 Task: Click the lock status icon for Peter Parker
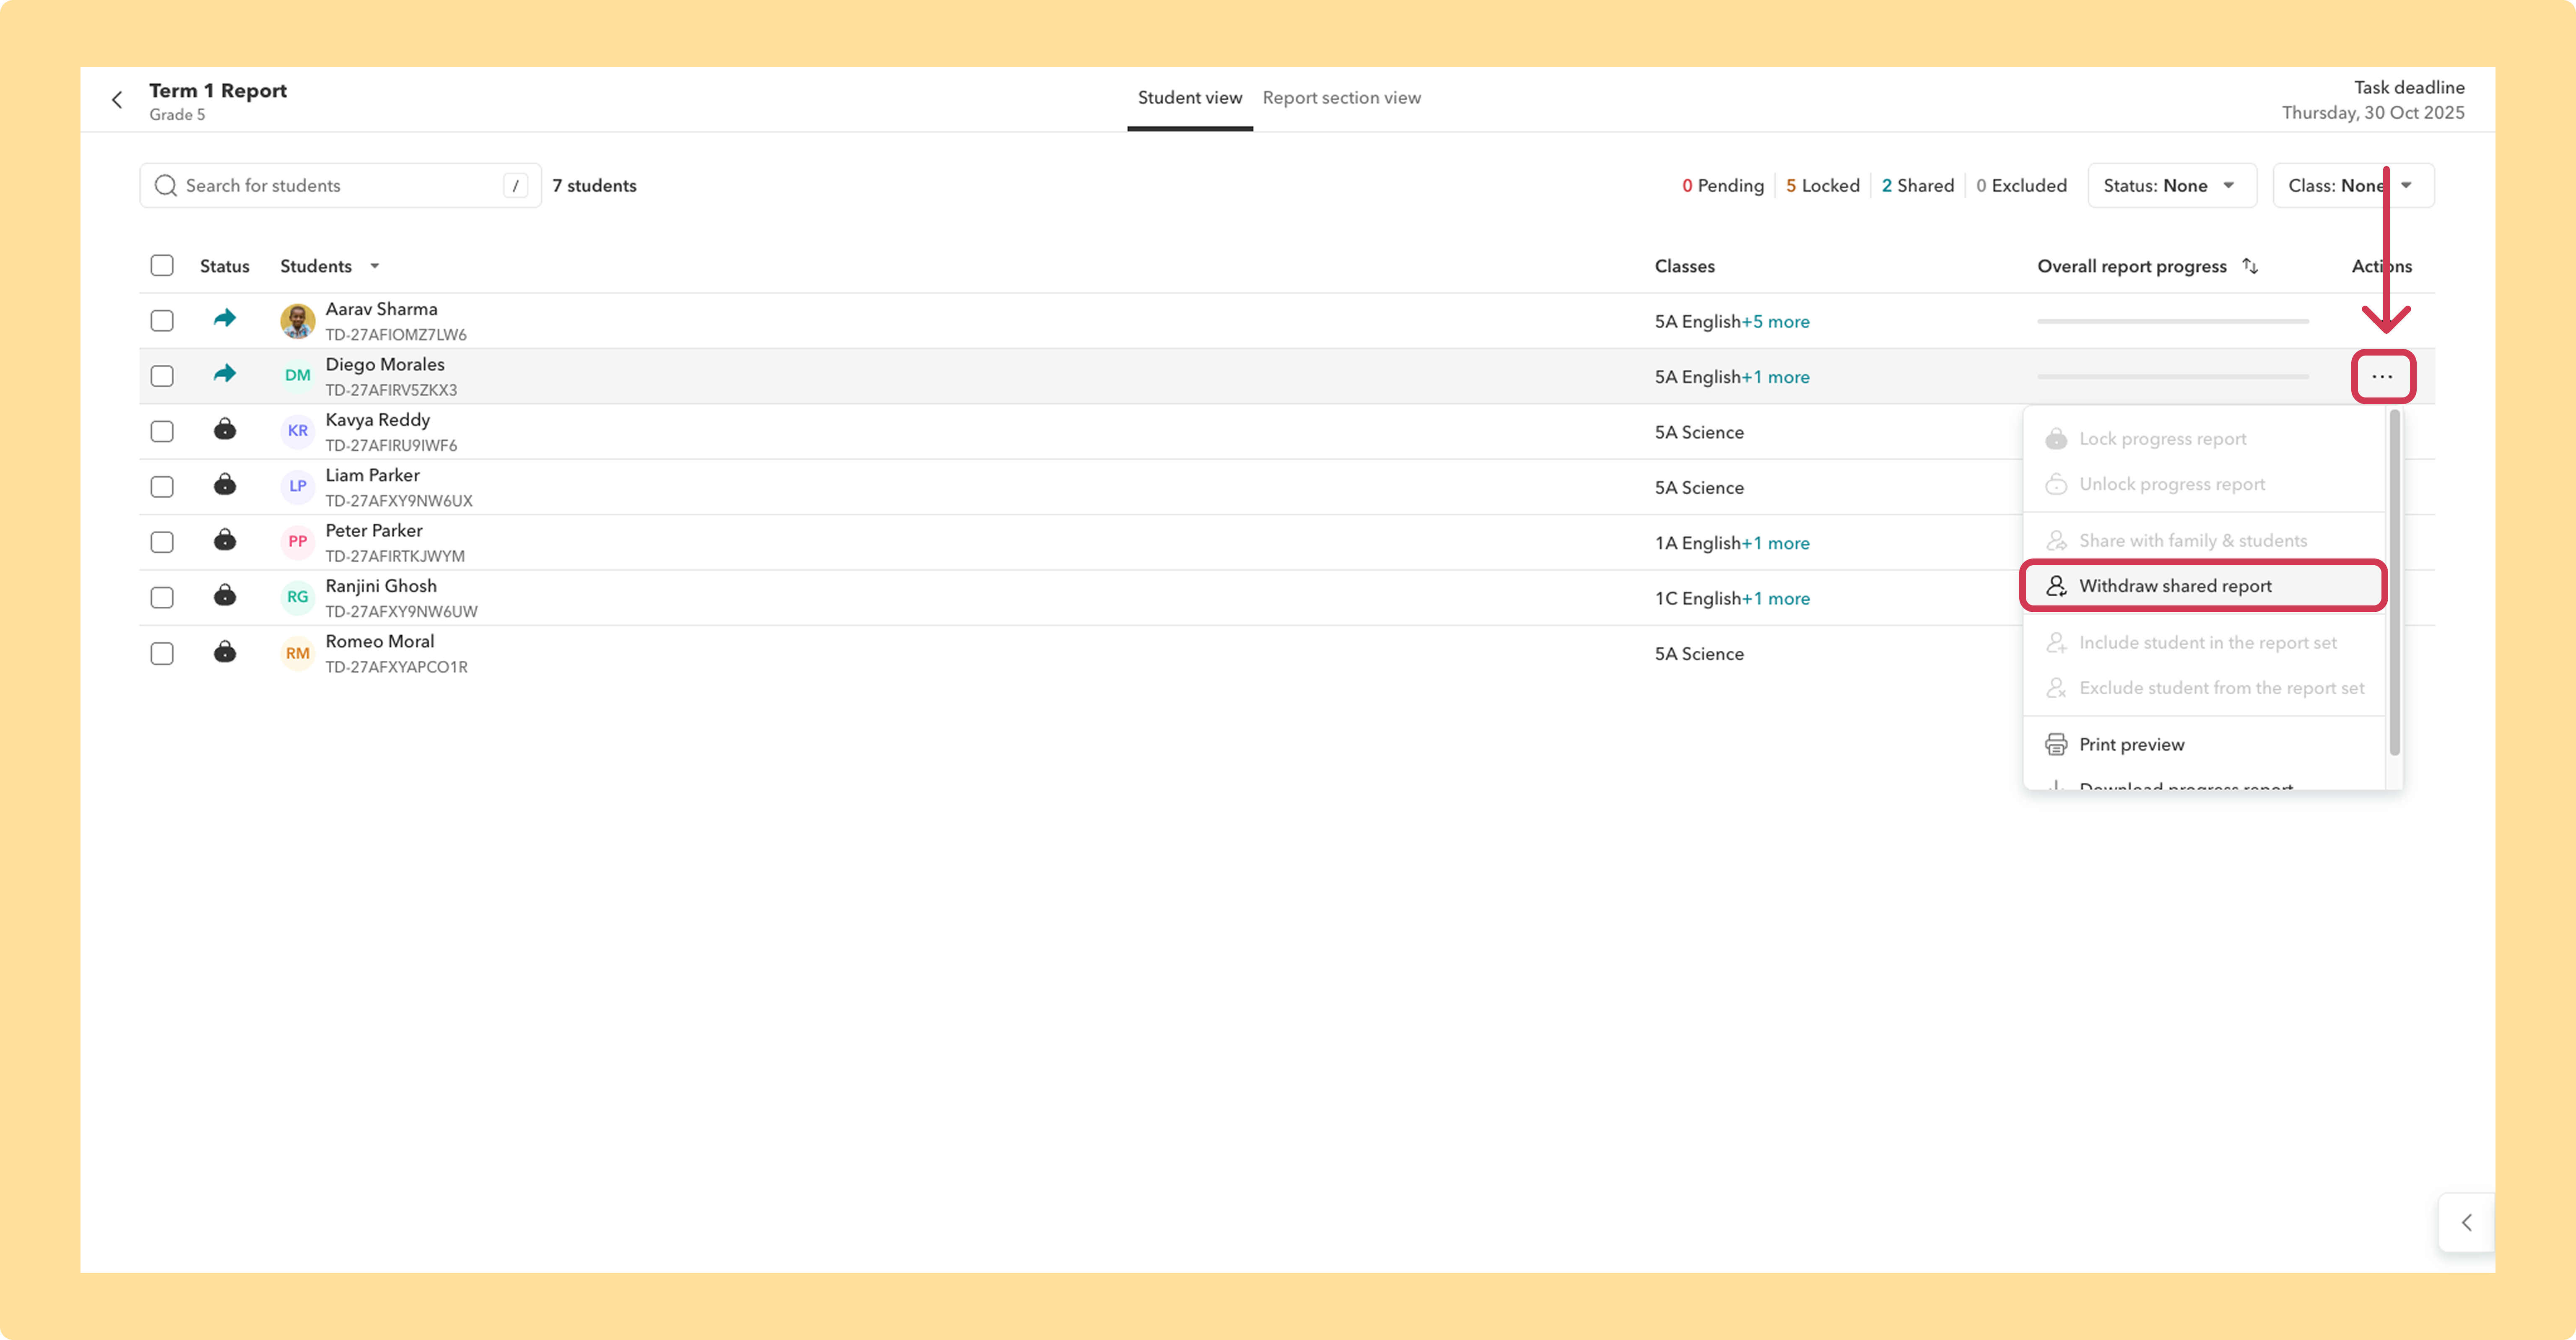tap(225, 541)
